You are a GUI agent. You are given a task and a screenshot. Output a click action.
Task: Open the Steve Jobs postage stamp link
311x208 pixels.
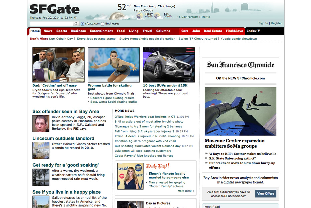96,39
